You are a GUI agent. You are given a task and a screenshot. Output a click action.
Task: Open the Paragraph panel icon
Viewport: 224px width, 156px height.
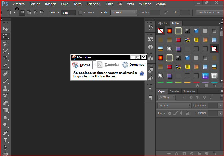point(150,98)
